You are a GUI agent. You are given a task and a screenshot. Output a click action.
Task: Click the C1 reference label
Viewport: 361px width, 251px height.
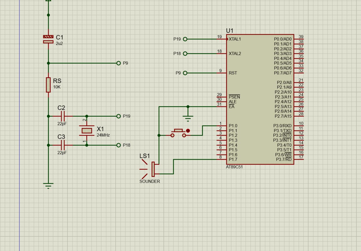pyautogui.click(x=60, y=38)
